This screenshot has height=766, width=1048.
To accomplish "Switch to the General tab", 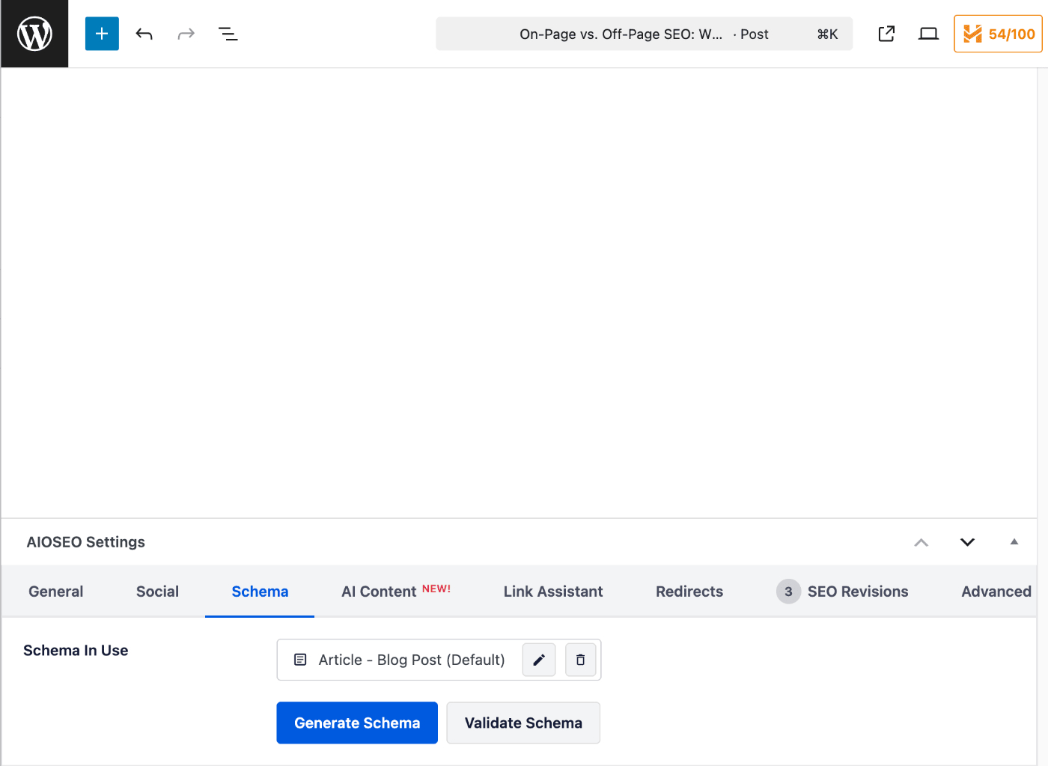I will tap(55, 592).
